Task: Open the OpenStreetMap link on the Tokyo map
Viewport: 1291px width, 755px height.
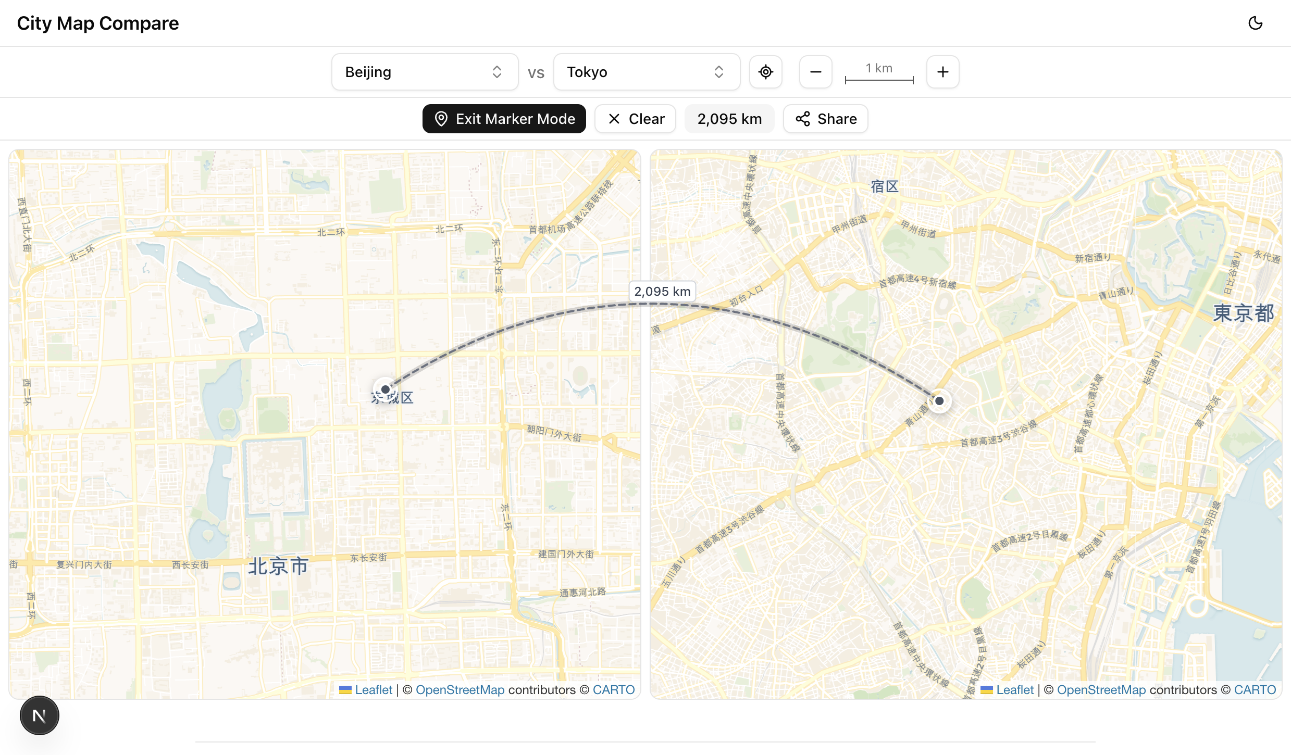Action: coord(1101,690)
